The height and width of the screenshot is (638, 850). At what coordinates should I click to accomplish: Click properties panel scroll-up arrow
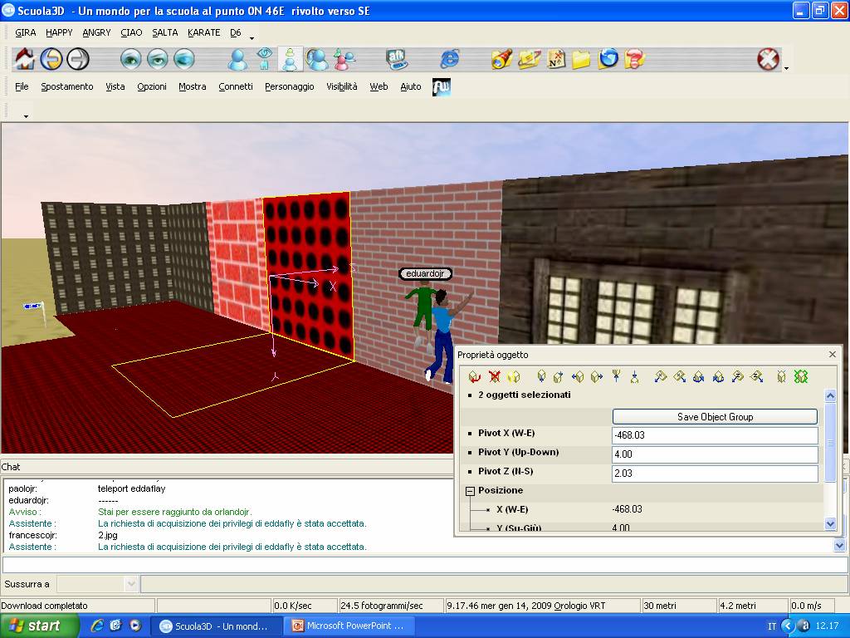tap(830, 395)
